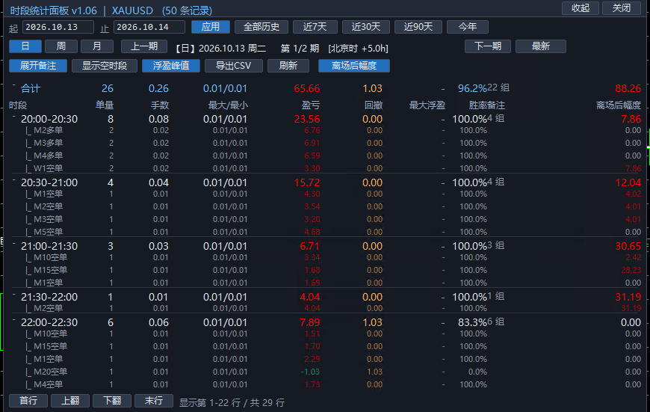Click the 首行 first row button

pyautogui.click(x=28, y=400)
